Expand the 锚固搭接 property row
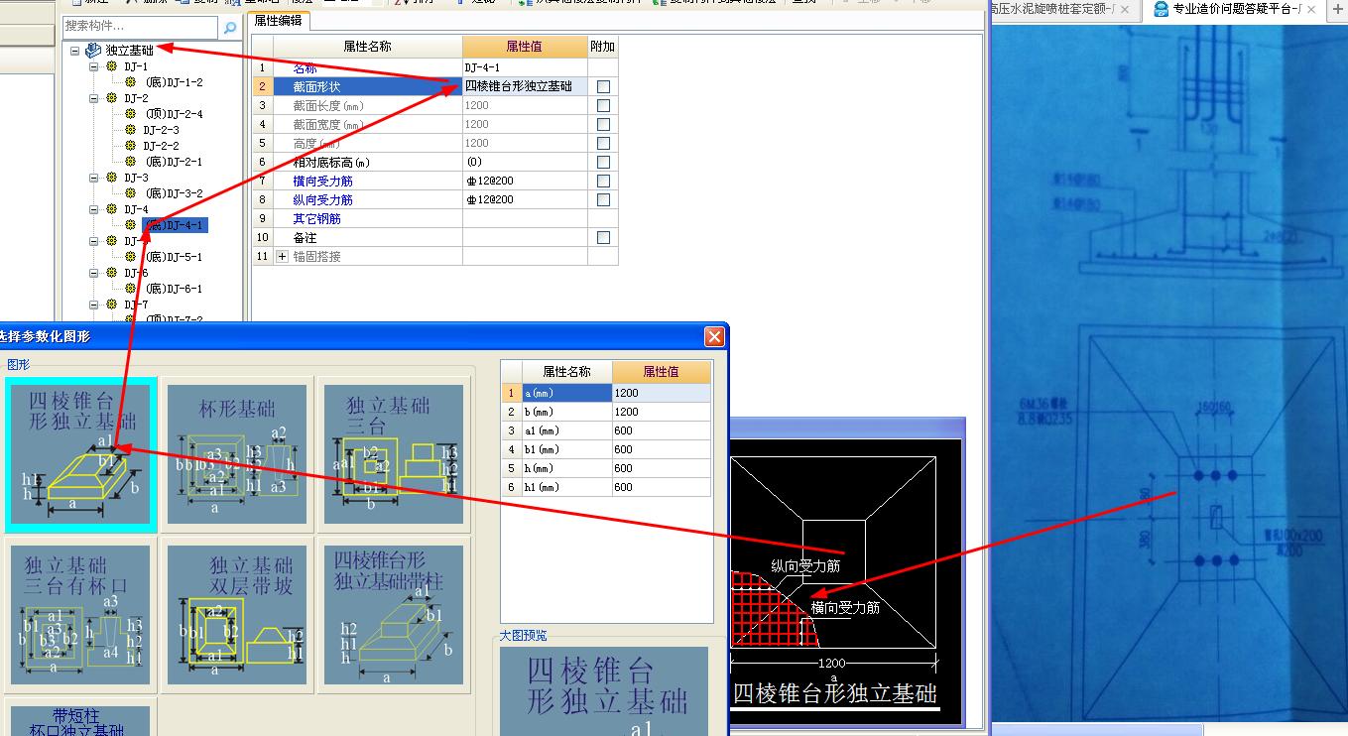The height and width of the screenshot is (736, 1348). point(282,257)
